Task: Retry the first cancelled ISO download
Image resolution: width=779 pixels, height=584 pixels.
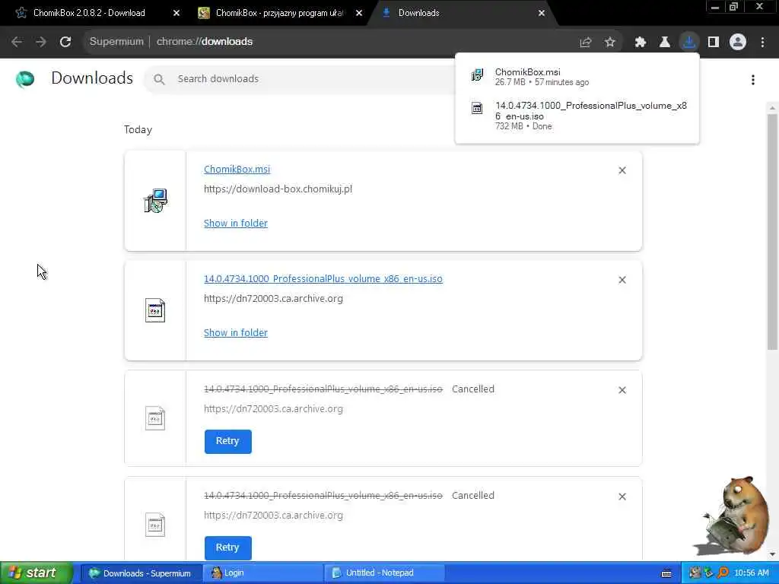Action: pos(228,442)
